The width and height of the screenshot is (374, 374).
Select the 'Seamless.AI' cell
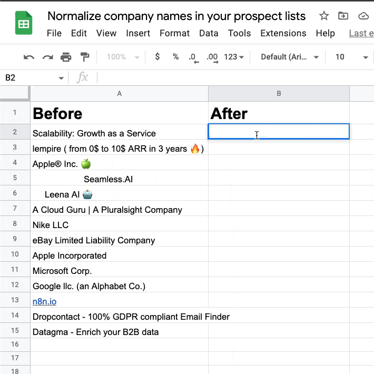point(119,178)
